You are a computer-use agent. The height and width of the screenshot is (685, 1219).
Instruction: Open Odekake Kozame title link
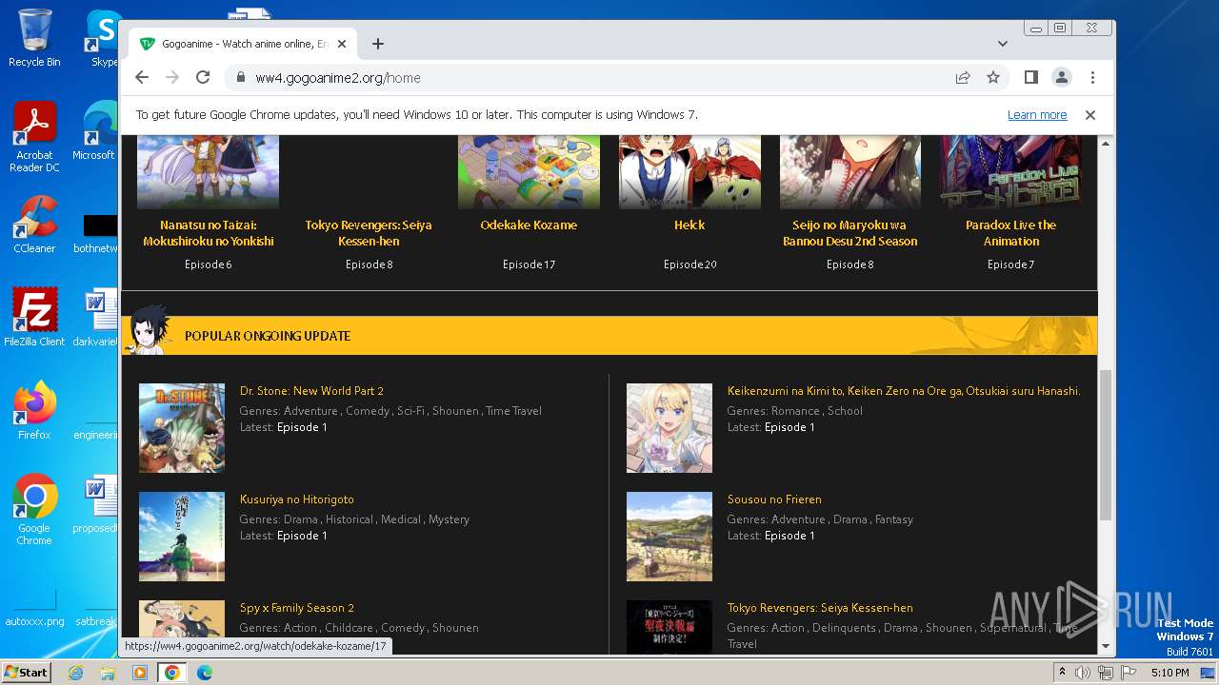coord(529,225)
